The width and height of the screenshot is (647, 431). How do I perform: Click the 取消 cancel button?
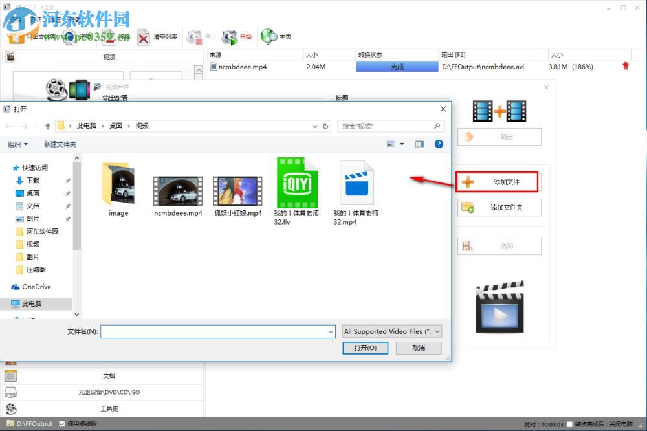(419, 348)
